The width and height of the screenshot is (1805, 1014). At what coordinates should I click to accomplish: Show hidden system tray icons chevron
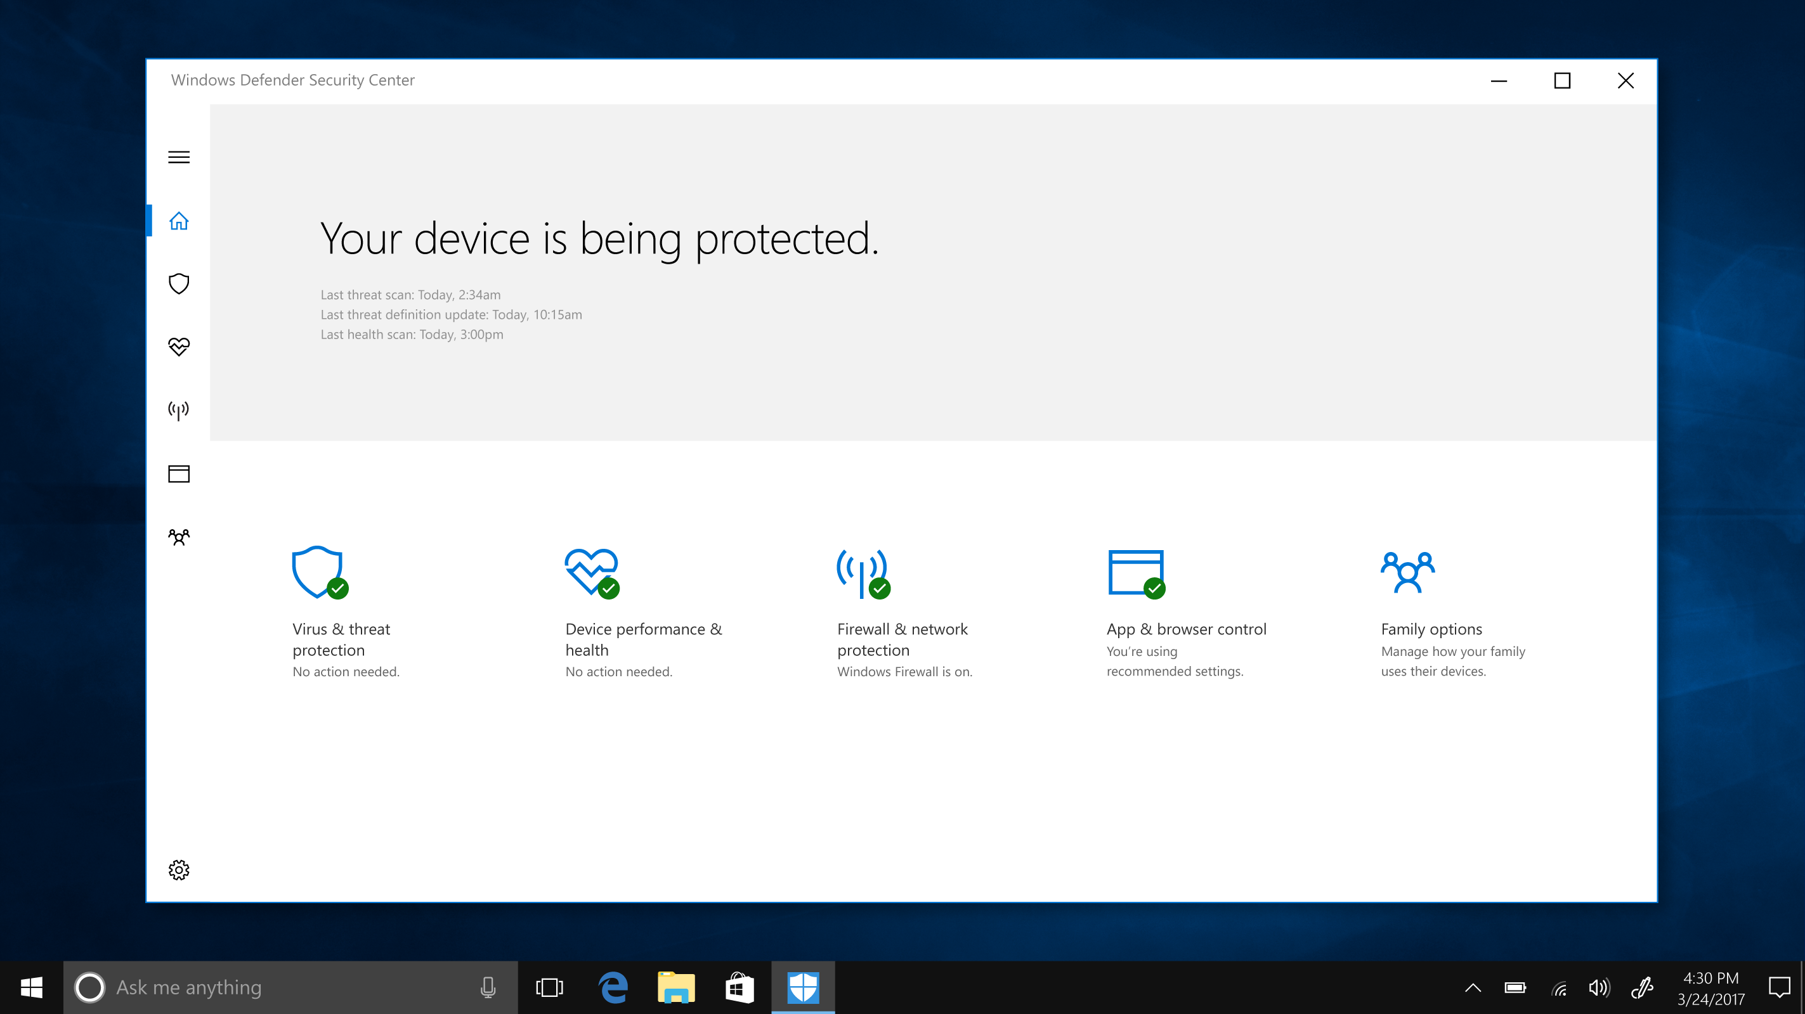point(1473,988)
